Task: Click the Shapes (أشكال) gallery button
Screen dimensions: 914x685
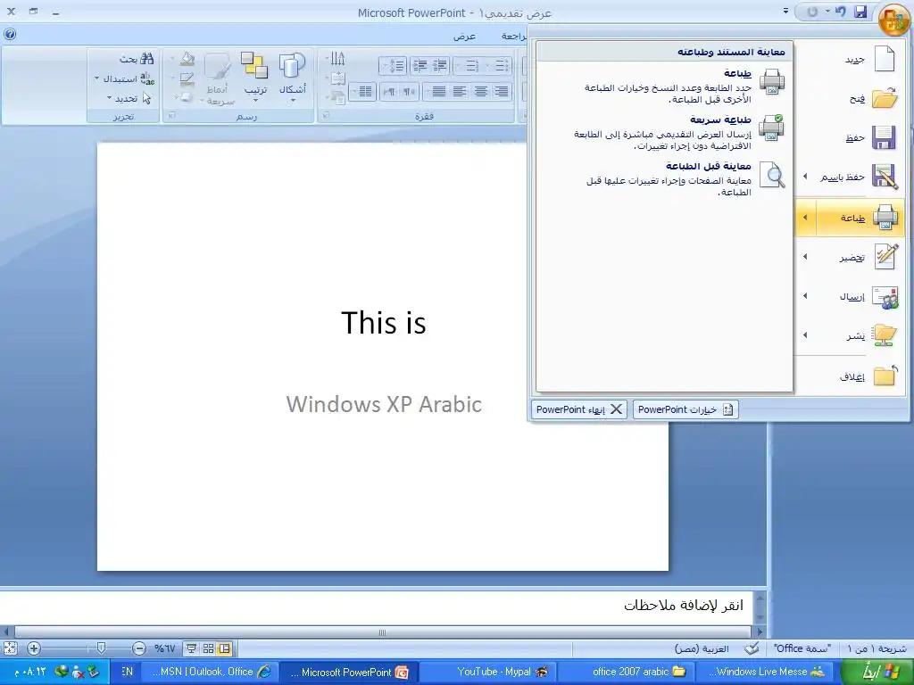Action: click(x=292, y=78)
